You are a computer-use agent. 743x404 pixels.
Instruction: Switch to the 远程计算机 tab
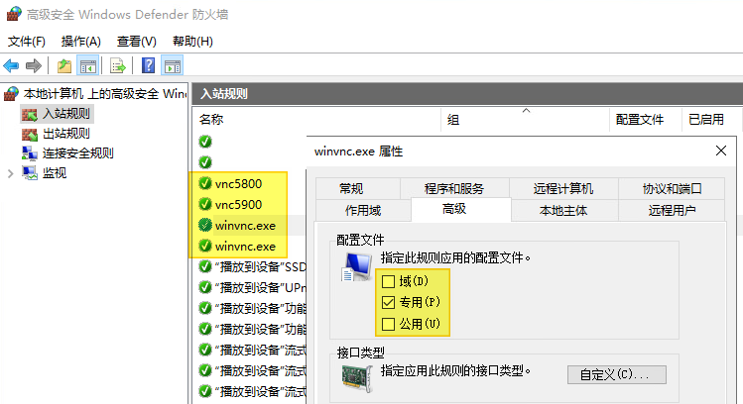tap(562, 189)
